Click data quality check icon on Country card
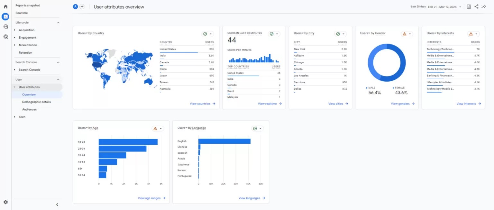 (x=205, y=34)
